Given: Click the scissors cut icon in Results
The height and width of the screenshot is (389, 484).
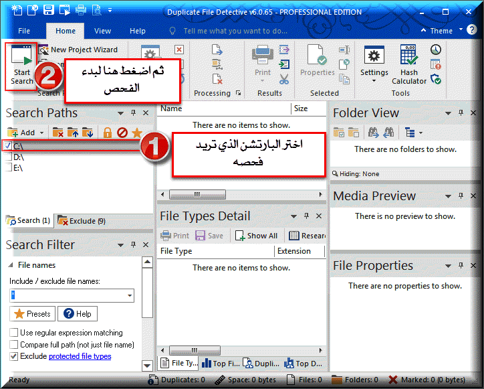Looking at the screenshot, I should (x=284, y=79).
